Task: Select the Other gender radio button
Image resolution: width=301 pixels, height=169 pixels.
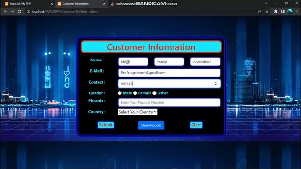Action: [x=155, y=93]
